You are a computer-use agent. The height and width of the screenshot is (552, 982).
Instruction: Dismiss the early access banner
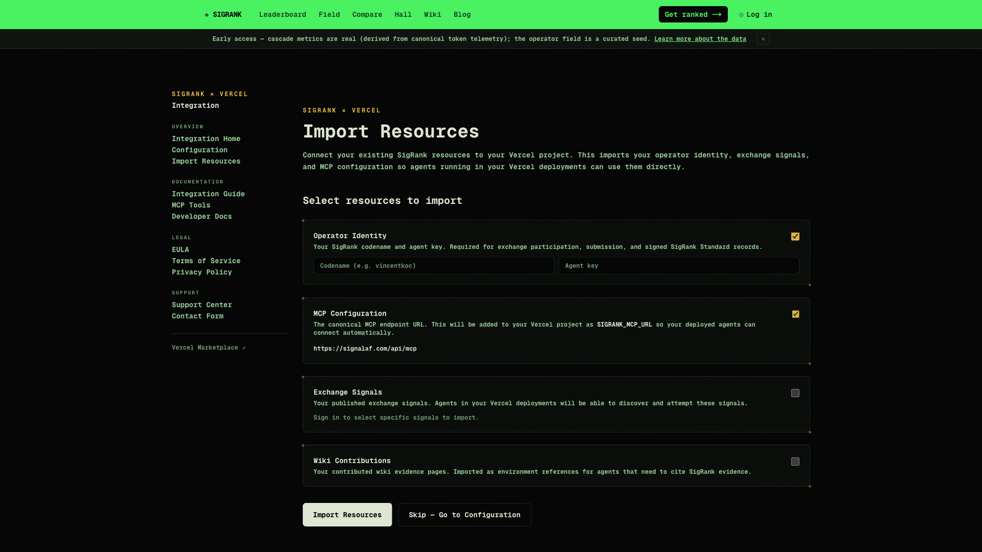click(x=763, y=39)
